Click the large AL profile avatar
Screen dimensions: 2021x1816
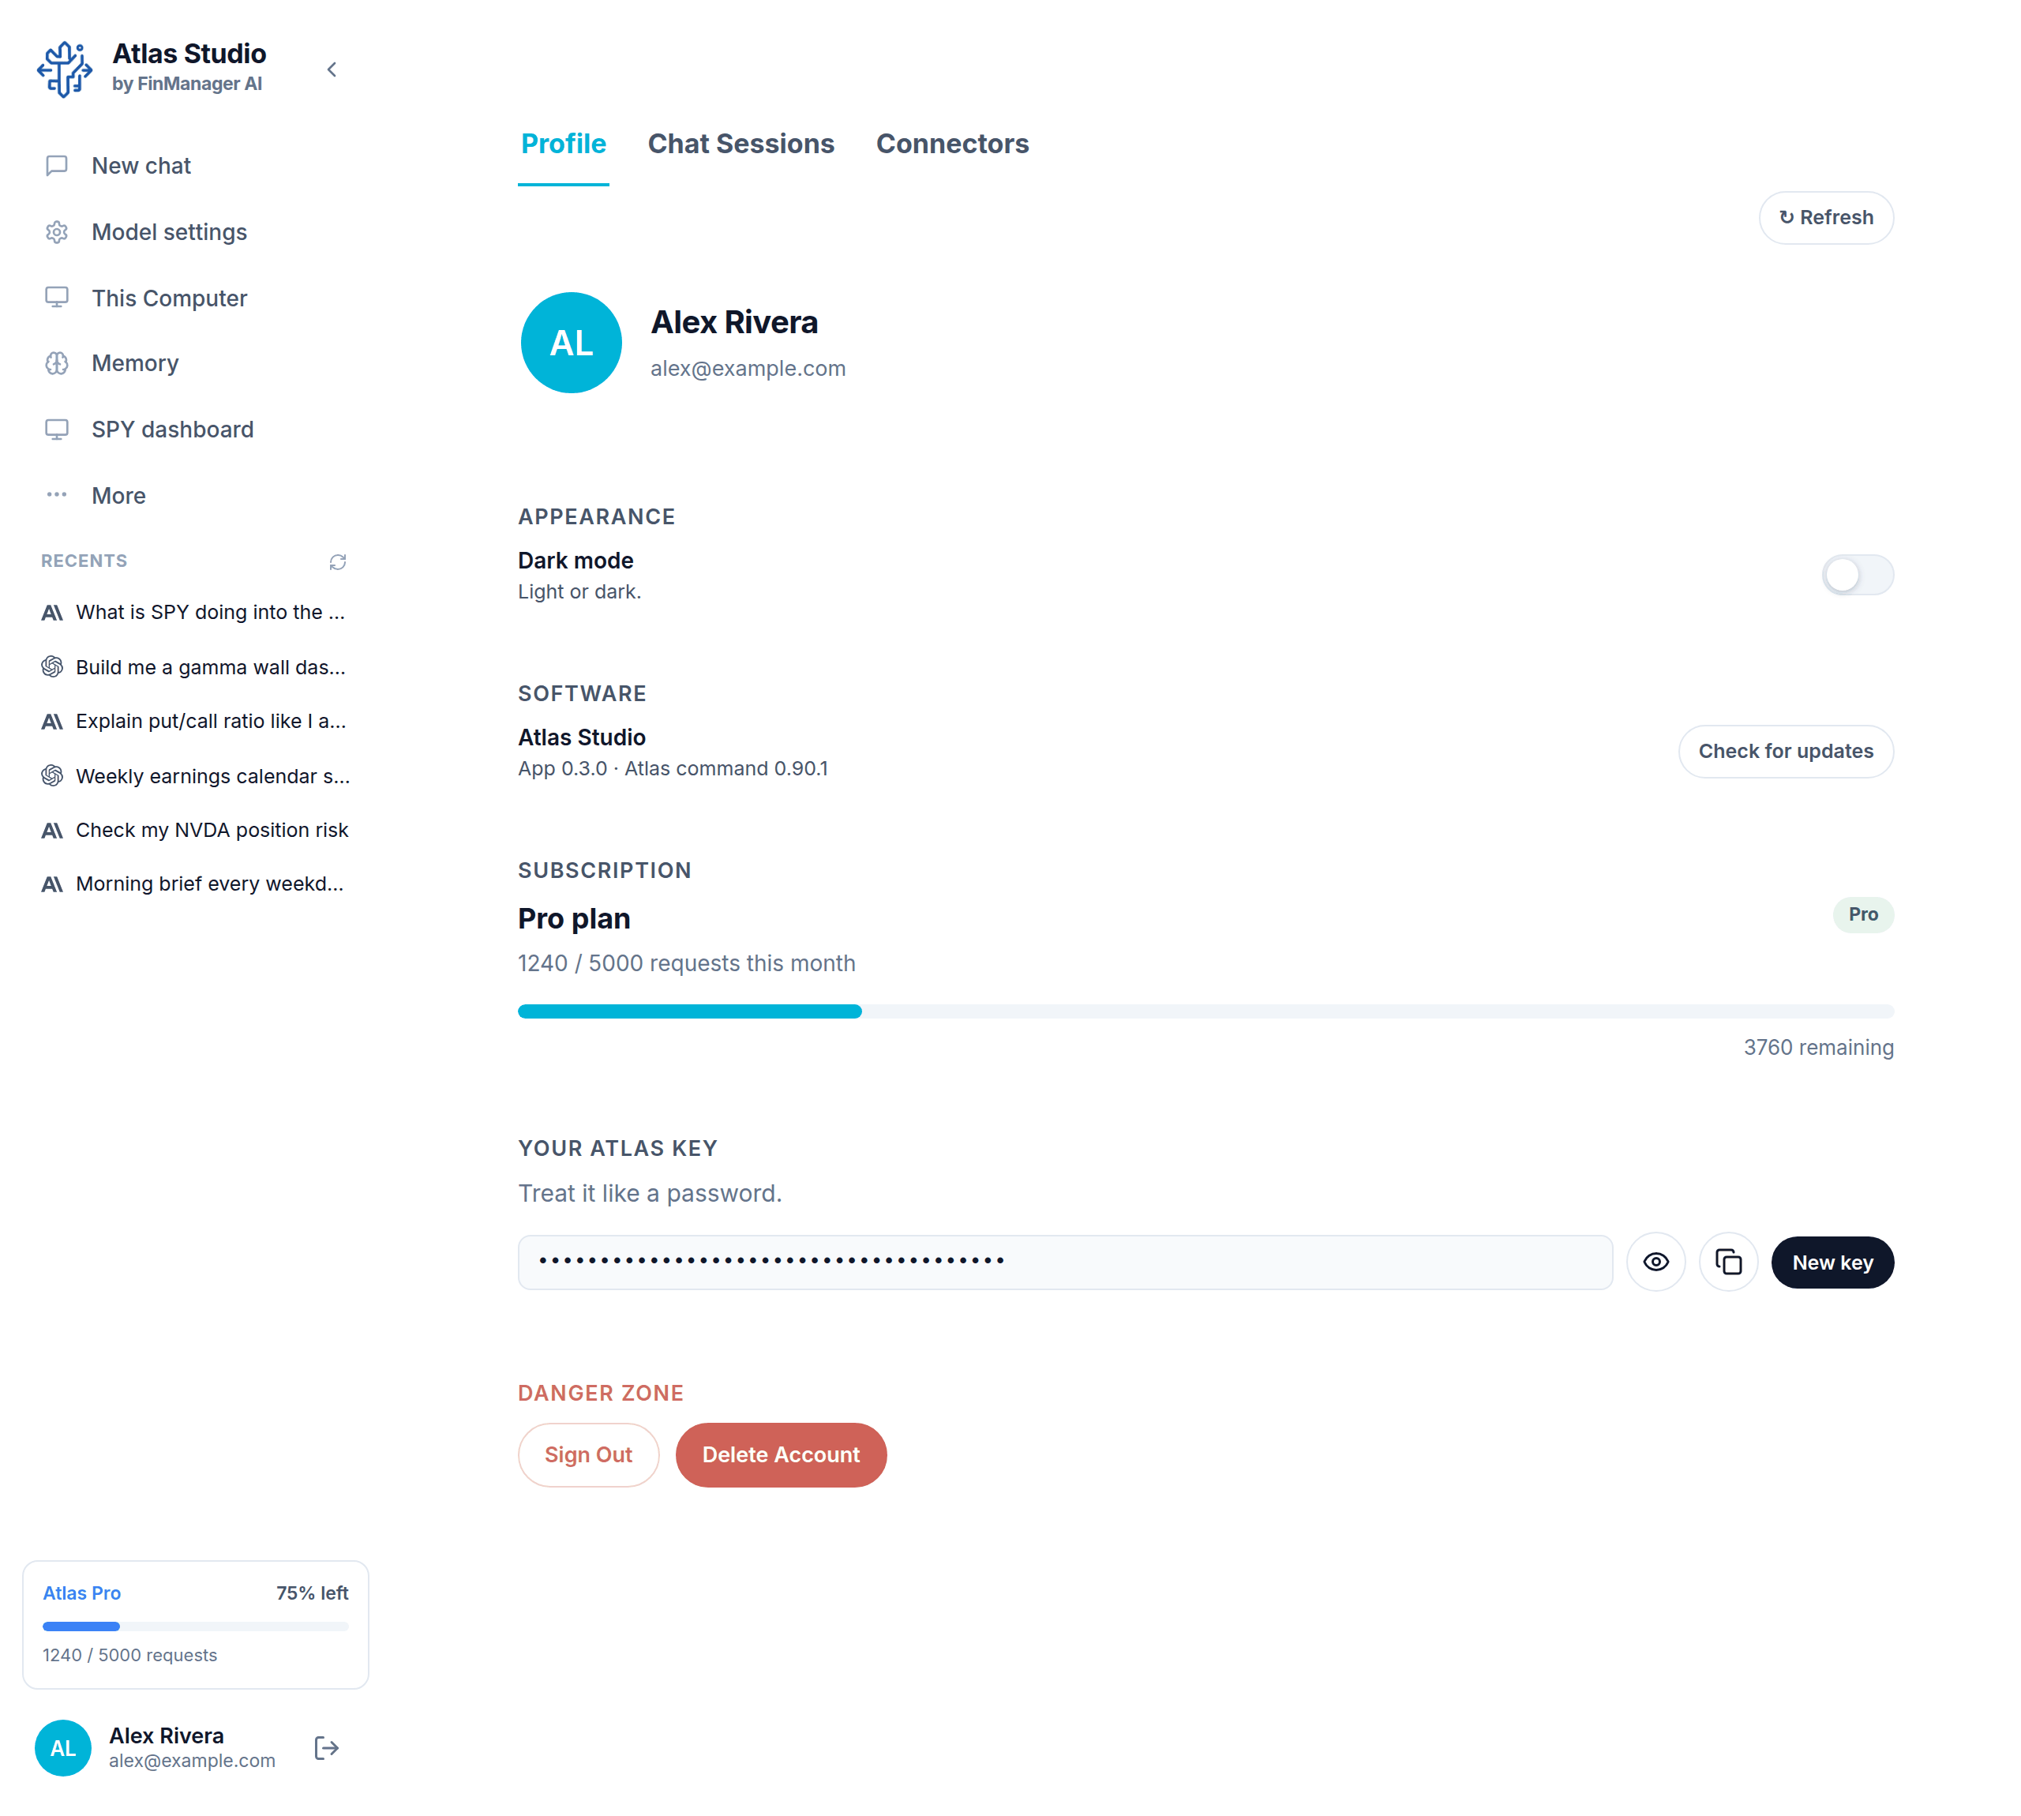click(x=572, y=342)
